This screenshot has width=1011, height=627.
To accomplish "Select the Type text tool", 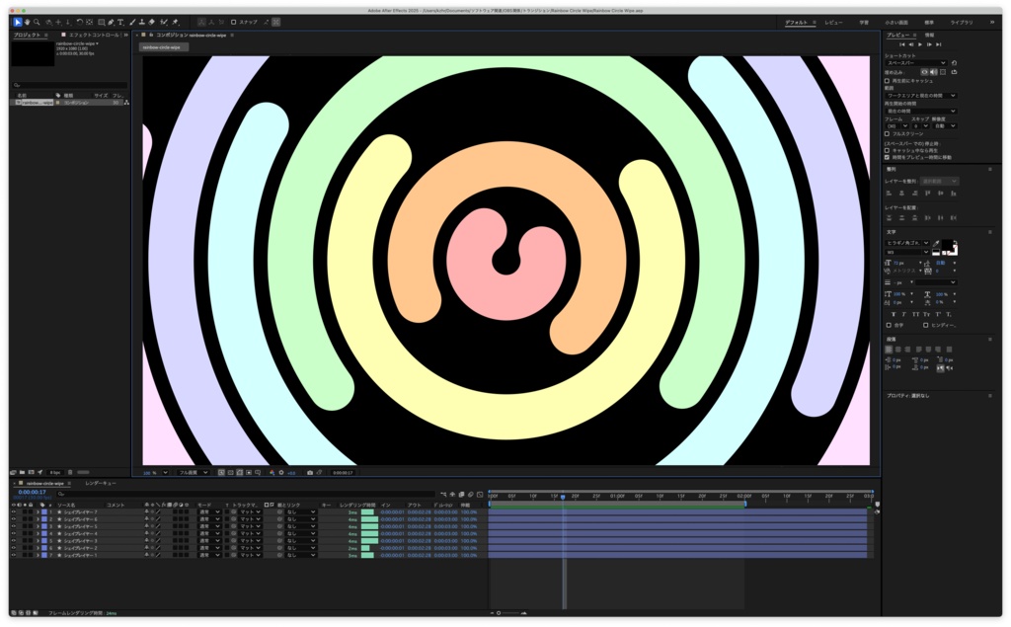I will [x=120, y=22].
